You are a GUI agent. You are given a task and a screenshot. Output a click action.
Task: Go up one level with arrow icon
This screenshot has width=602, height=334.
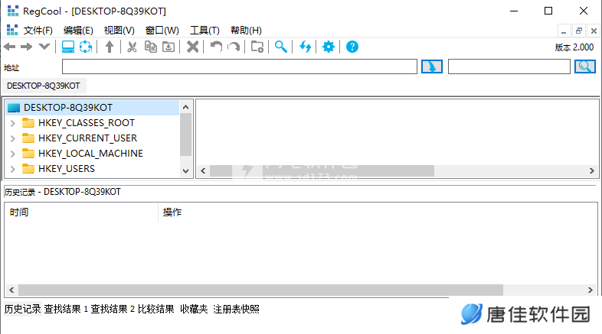click(110, 47)
